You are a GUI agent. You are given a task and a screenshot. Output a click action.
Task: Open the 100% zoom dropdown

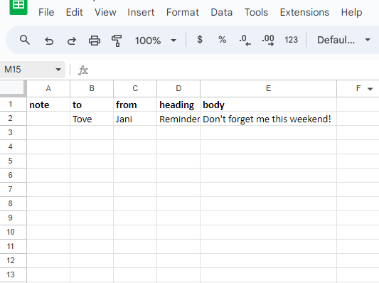pos(156,41)
